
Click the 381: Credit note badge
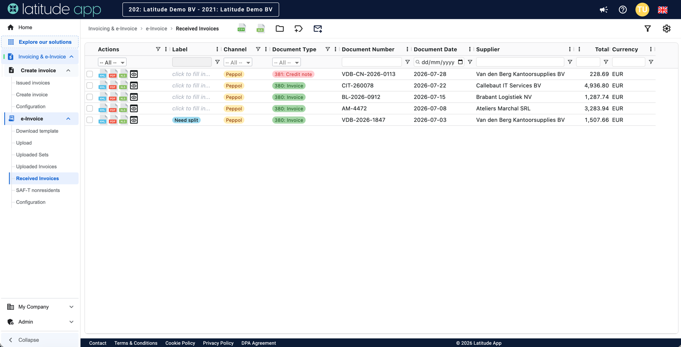tap(293, 74)
